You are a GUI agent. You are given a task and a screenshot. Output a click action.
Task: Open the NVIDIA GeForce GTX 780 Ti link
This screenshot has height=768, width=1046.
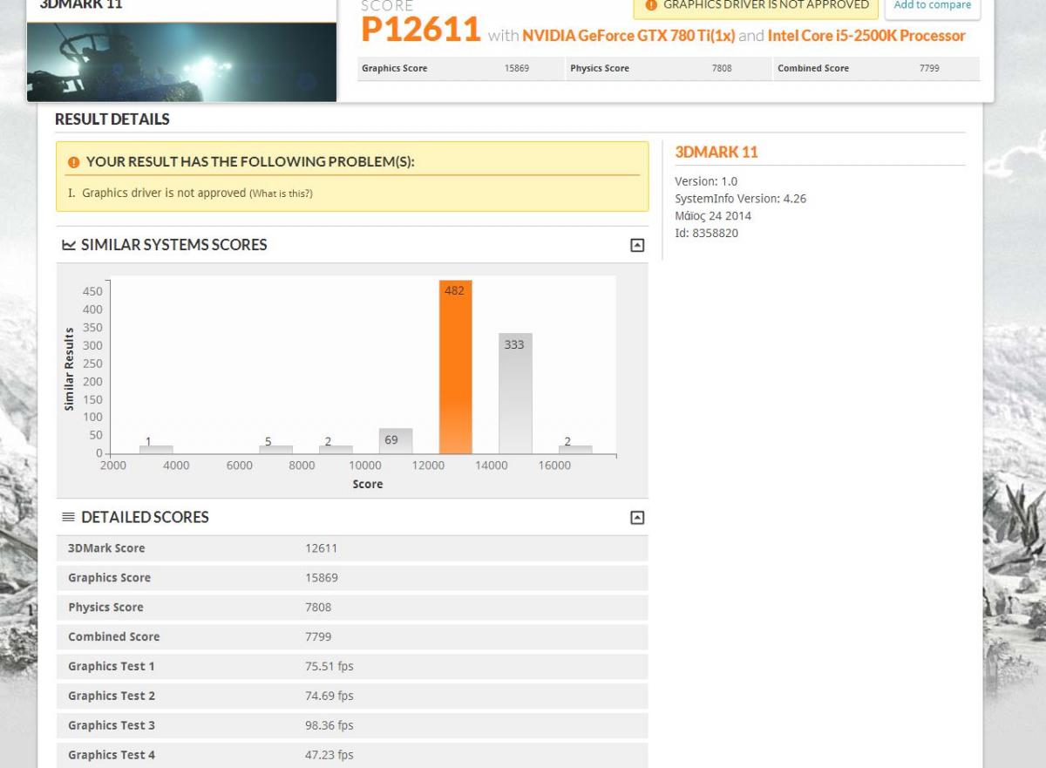pos(628,36)
